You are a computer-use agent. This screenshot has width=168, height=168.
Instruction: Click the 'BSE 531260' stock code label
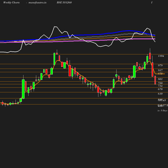point(64,2)
